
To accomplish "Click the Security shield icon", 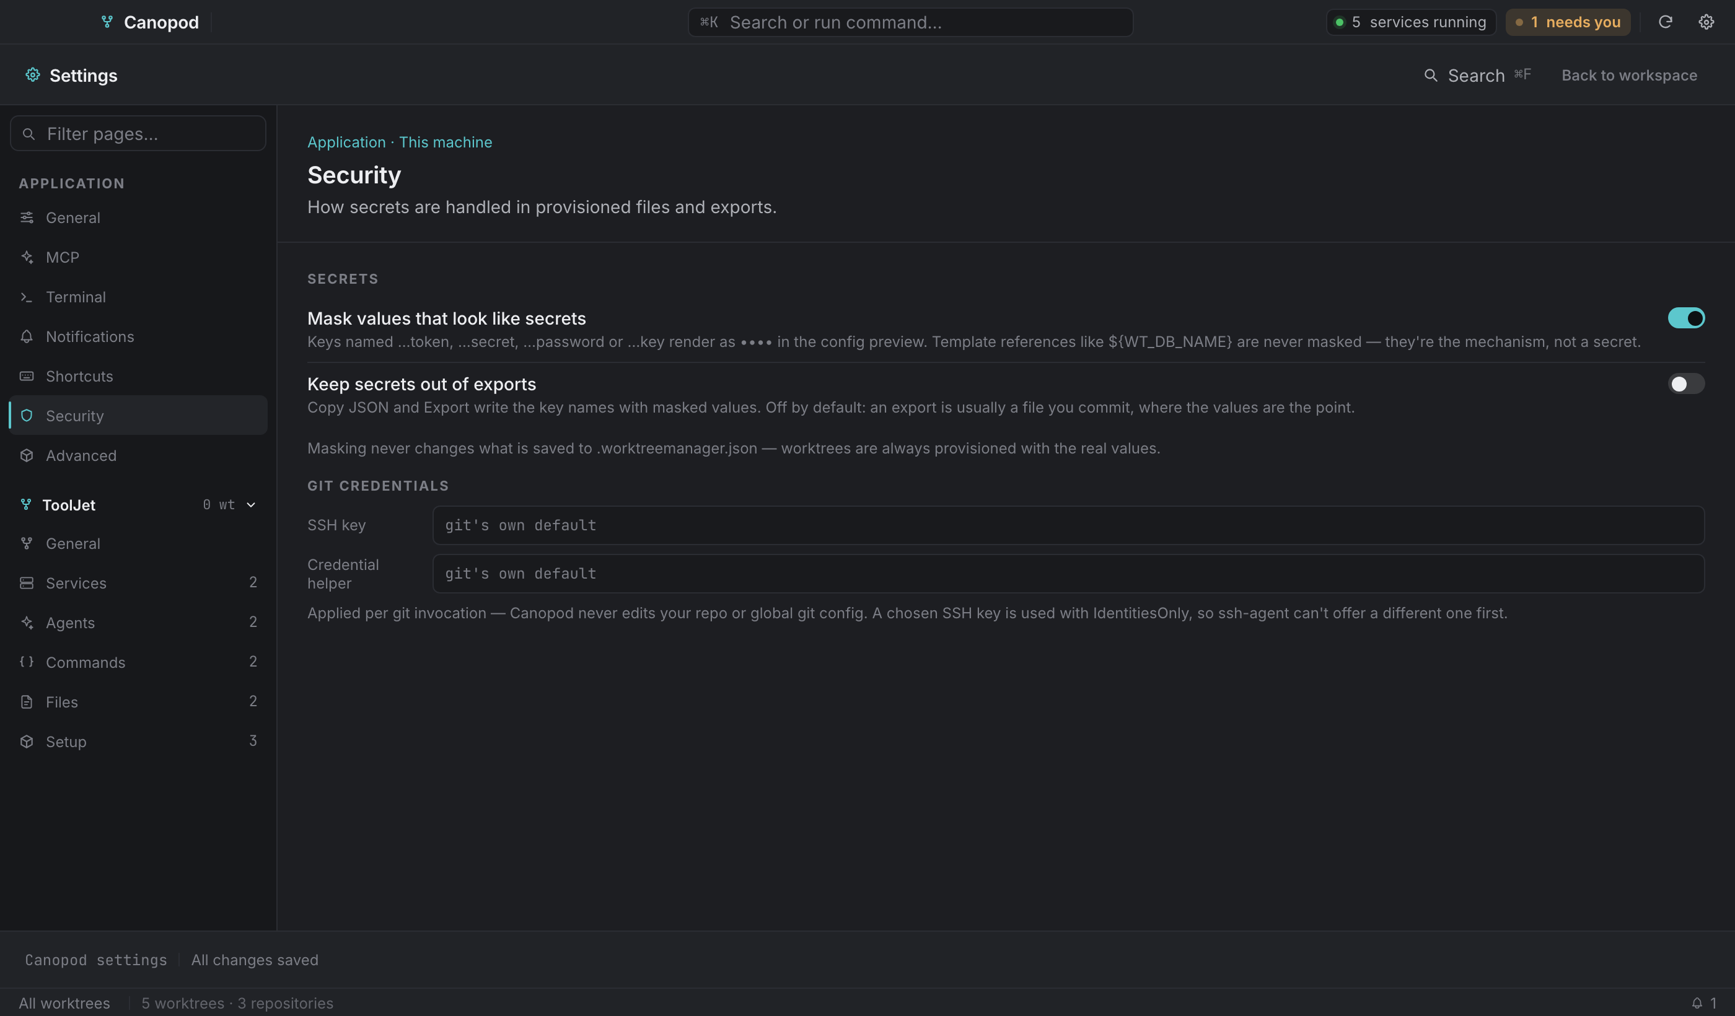I will pyautogui.click(x=27, y=415).
